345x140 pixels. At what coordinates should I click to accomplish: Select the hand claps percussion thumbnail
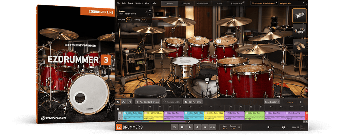click(300, 45)
